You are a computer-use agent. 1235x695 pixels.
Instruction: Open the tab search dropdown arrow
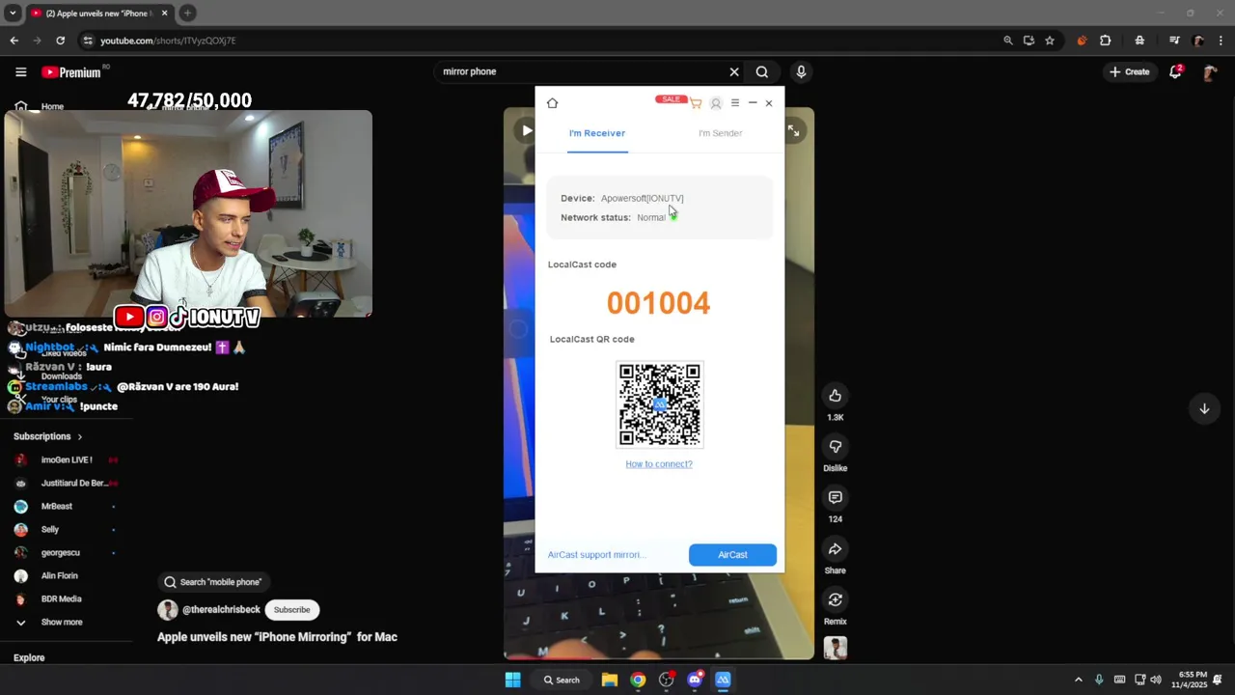[13, 13]
